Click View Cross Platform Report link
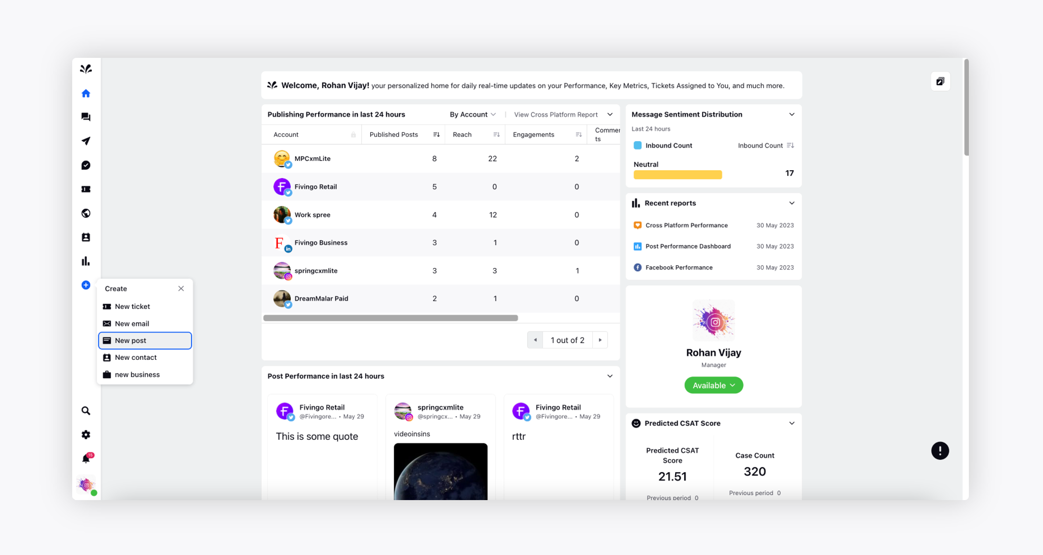The height and width of the screenshot is (555, 1043). pyautogui.click(x=555, y=115)
